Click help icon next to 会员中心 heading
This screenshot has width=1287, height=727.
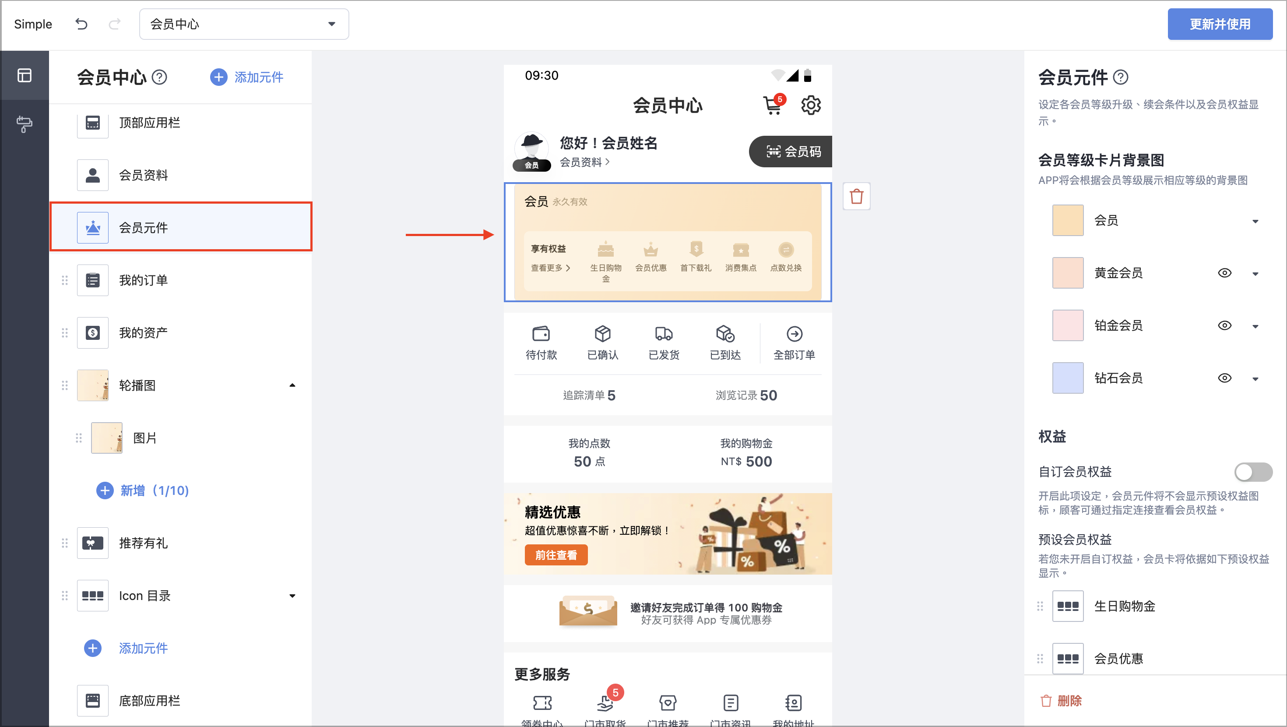pos(159,78)
